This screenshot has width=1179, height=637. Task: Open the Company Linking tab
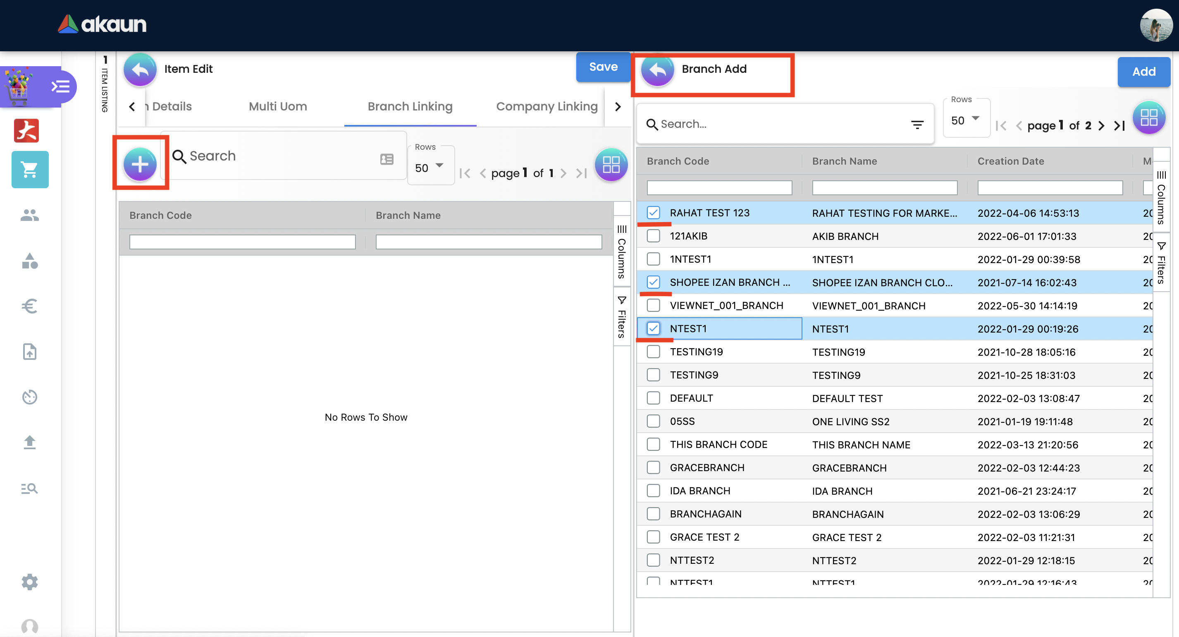click(x=547, y=106)
